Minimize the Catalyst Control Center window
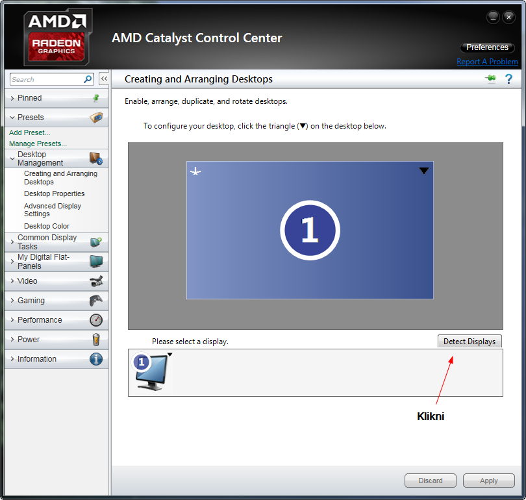526x500 pixels. click(493, 17)
